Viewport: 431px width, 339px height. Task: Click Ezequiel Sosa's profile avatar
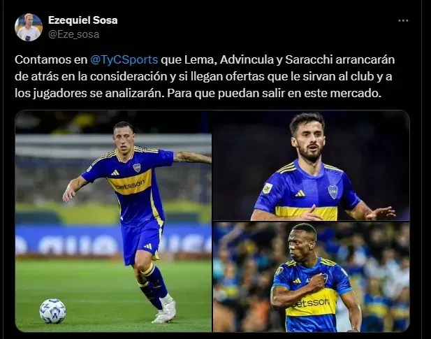click(29, 27)
